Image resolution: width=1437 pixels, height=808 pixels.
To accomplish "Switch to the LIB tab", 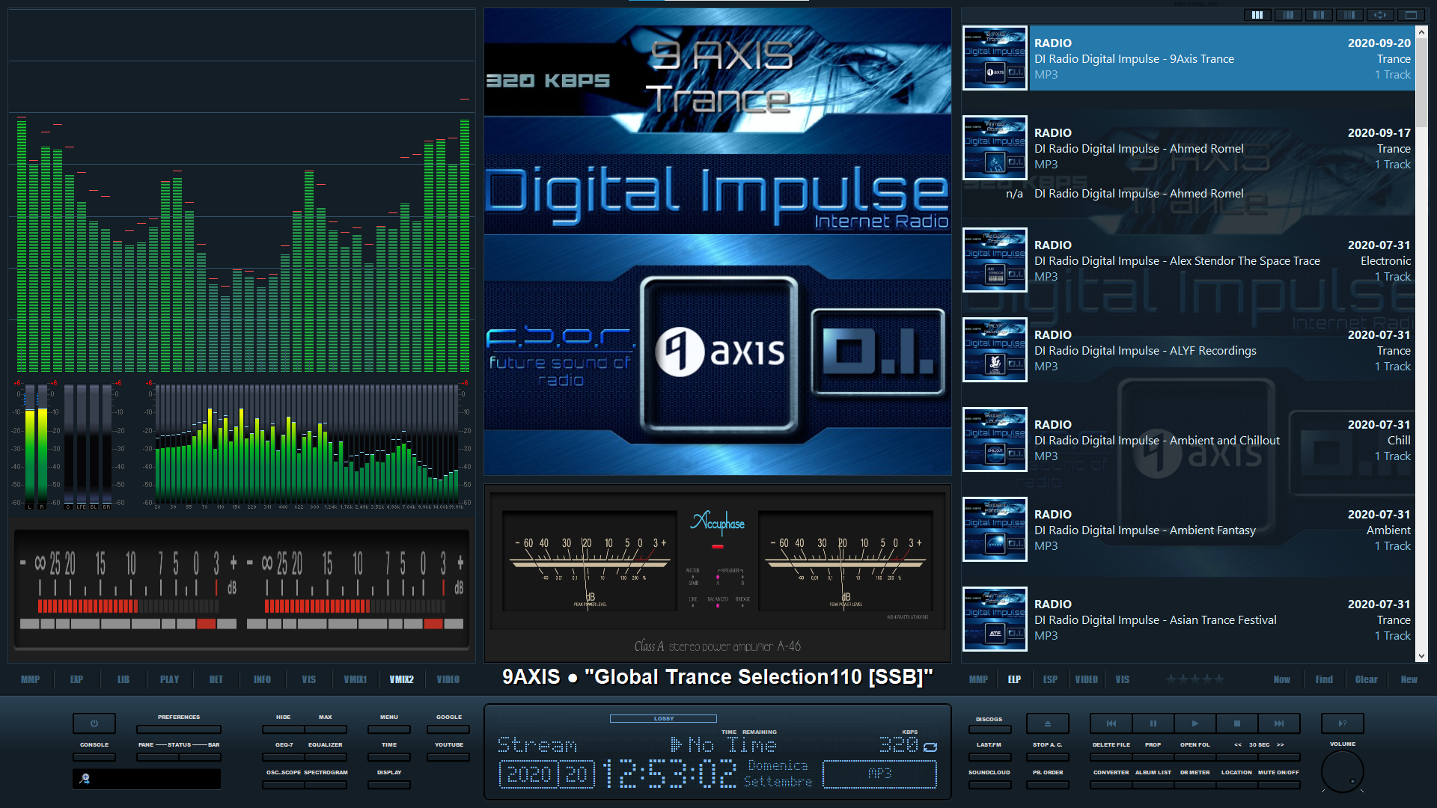I will coord(123,679).
